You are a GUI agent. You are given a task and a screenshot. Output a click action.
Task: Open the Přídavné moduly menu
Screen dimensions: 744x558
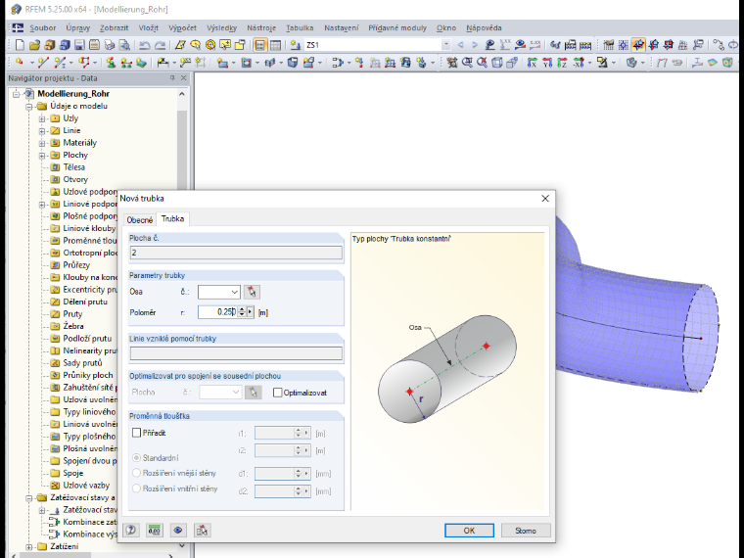pos(397,28)
